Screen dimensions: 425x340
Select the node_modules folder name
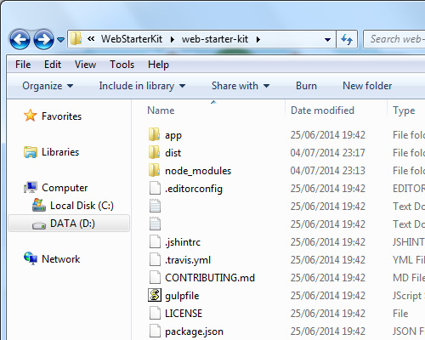click(x=198, y=171)
